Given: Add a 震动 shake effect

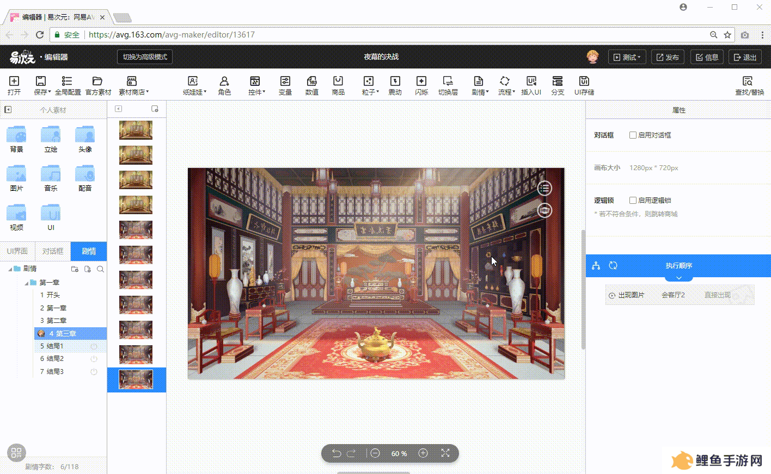Looking at the screenshot, I should 395,85.
